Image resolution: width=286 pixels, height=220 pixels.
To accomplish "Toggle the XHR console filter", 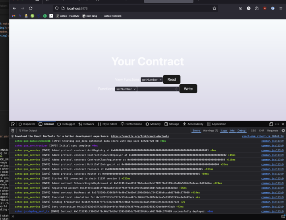I will [261, 131].
